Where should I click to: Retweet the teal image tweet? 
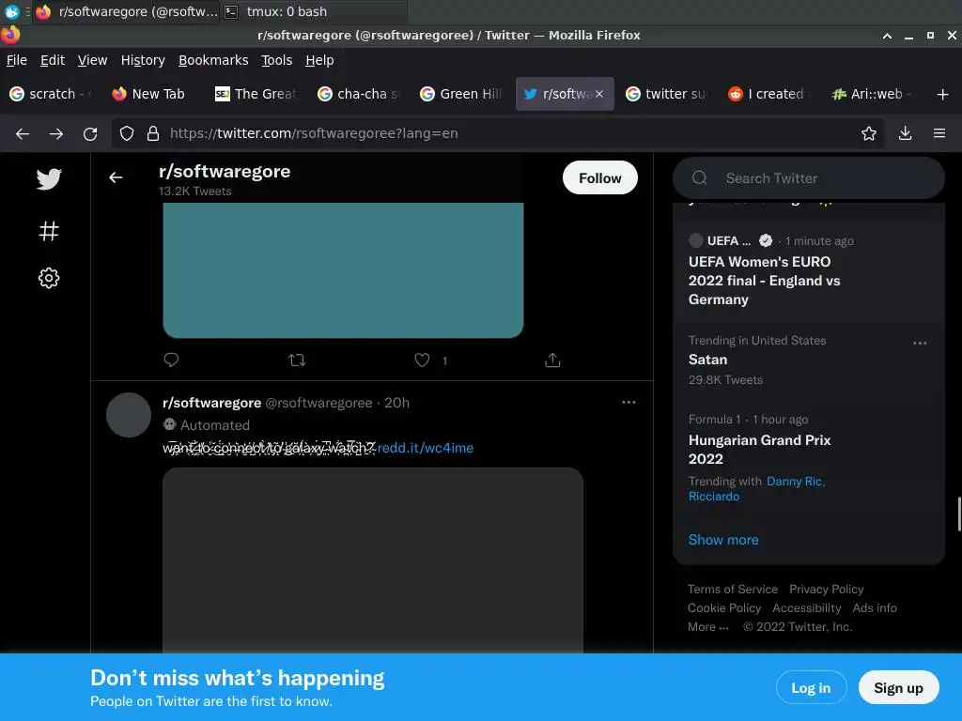[297, 360]
